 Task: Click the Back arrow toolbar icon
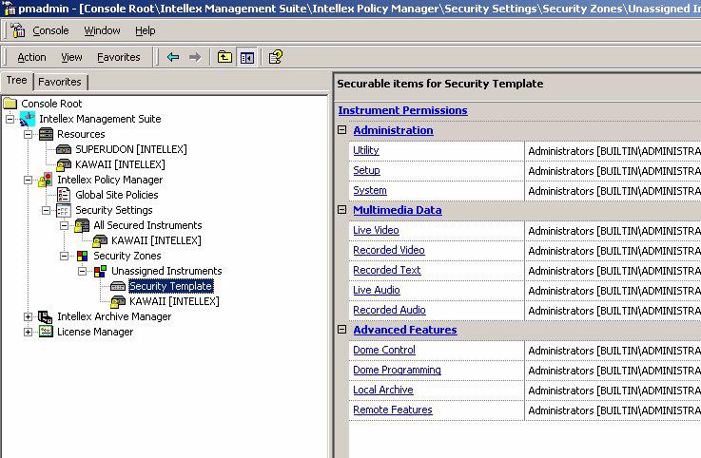(173, 57)
